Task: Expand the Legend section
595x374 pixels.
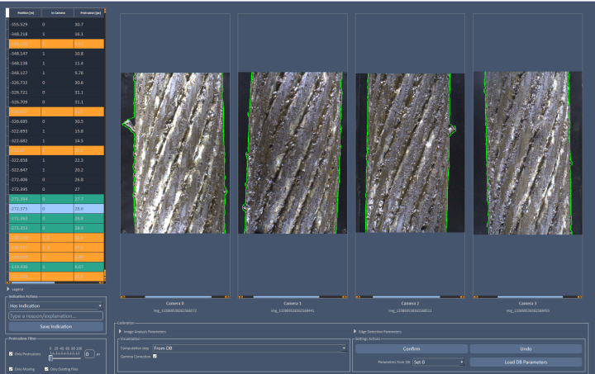Action: [x=8, y=289]
